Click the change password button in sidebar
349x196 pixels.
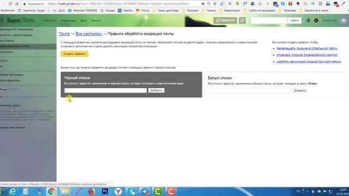point(11,106)
